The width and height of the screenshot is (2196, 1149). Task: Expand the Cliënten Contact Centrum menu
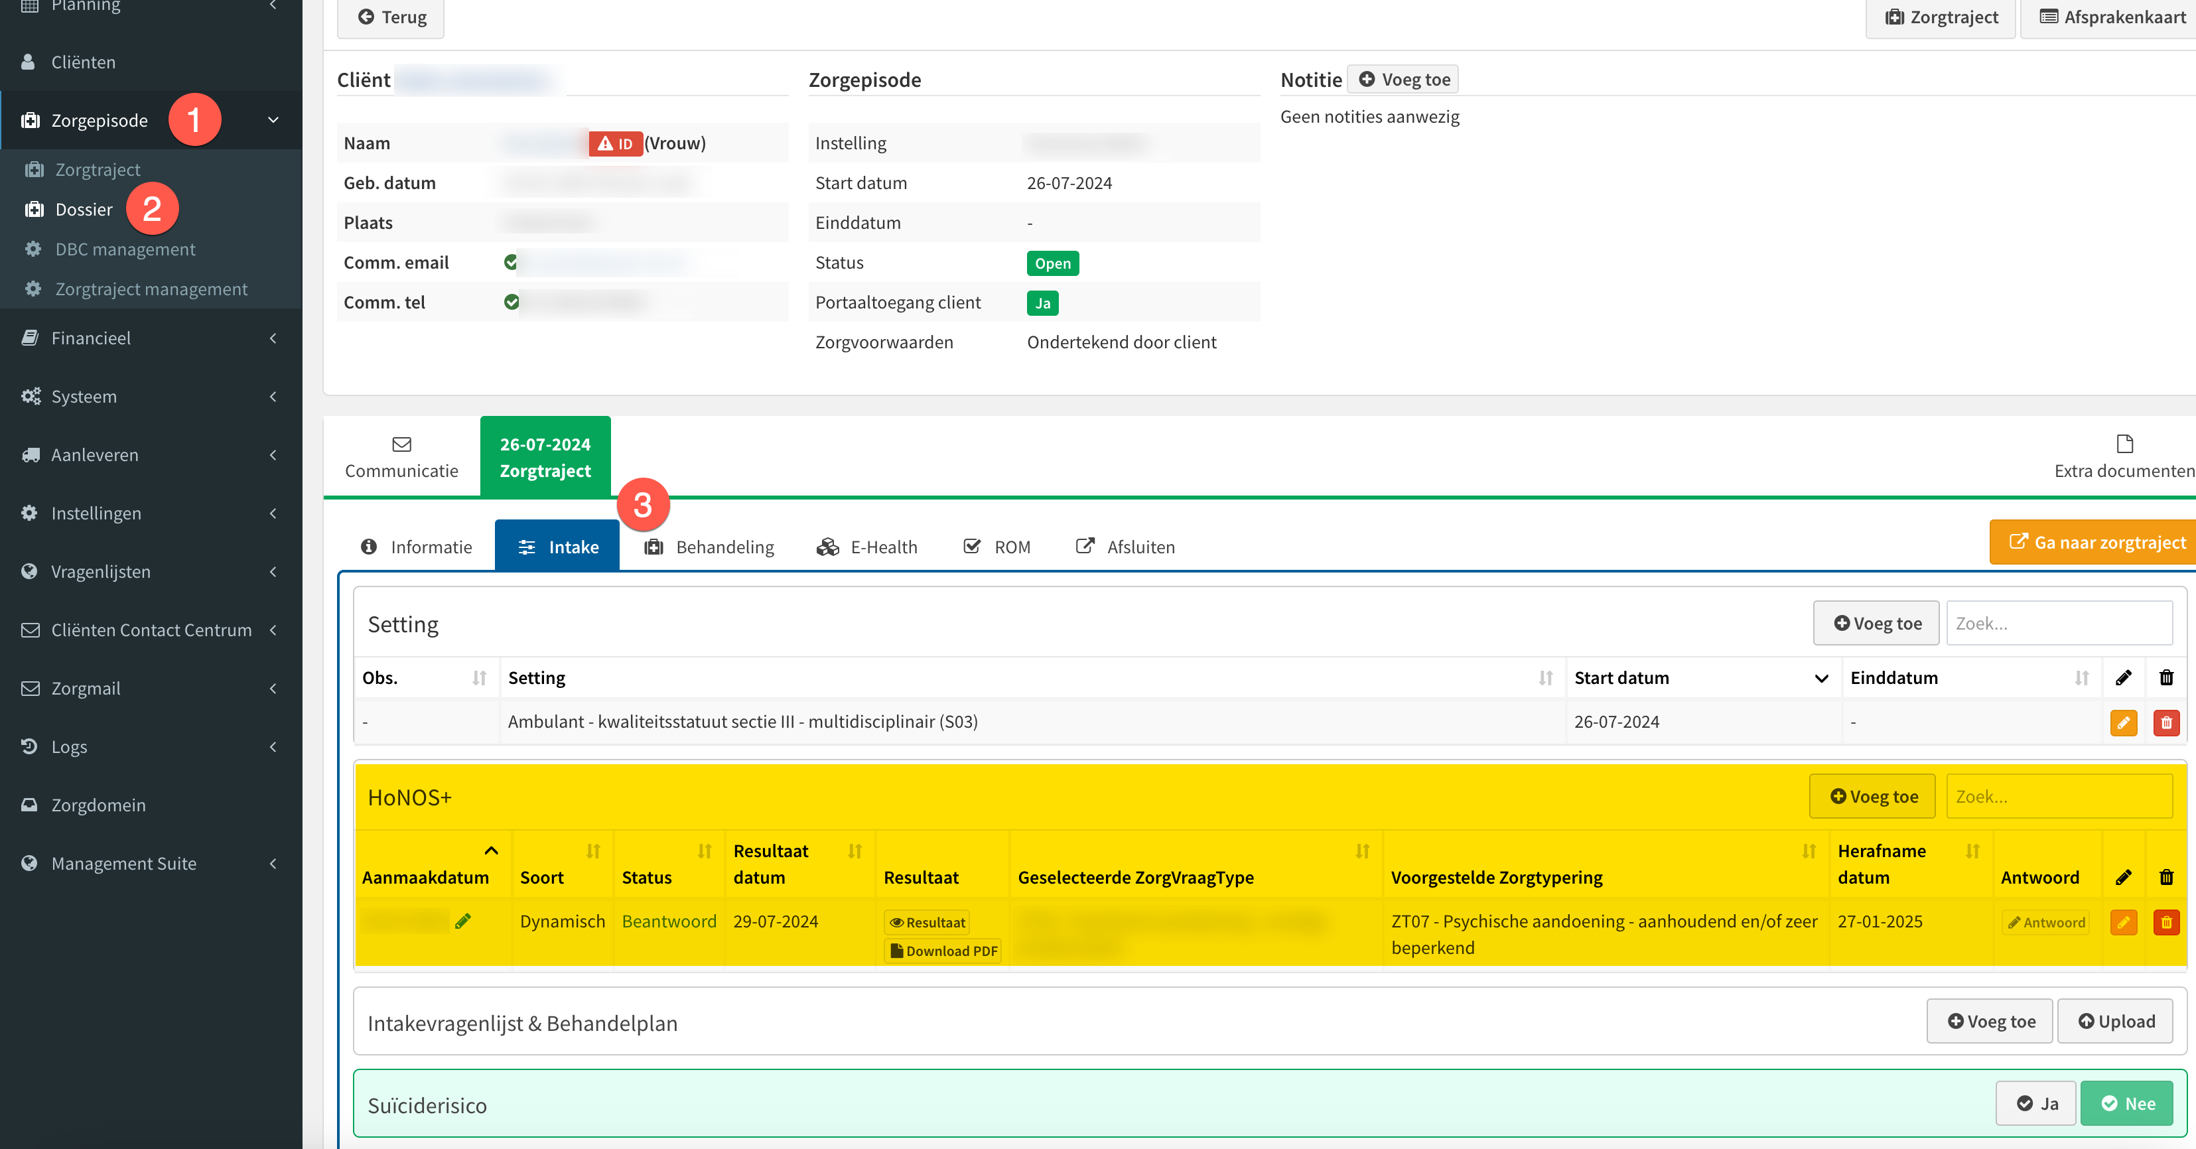(273, 630)
